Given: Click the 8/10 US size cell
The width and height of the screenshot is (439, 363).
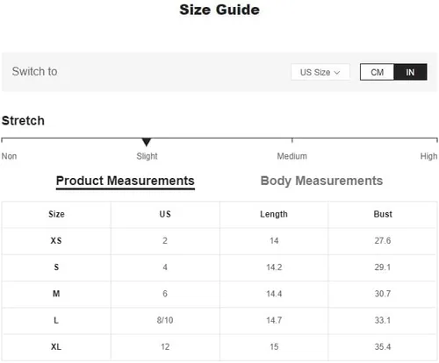Looking at the screenshot, I should tap(165, 320).
